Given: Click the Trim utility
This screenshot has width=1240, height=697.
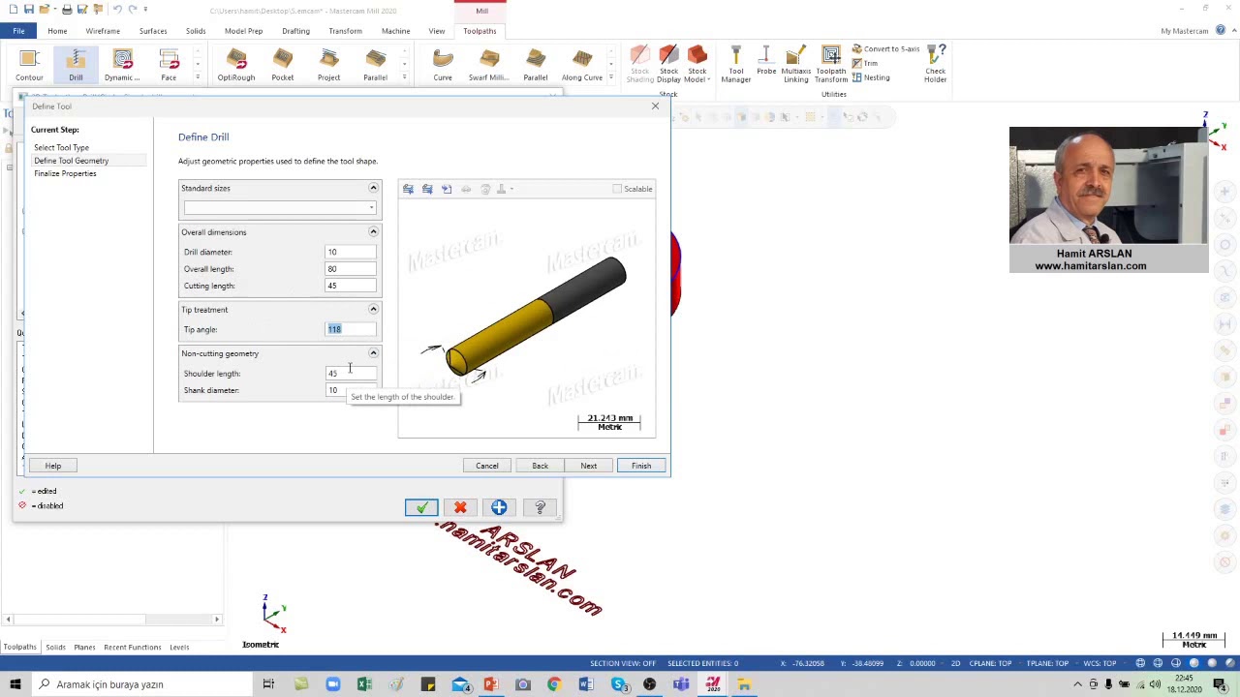Looking at the screenshot, I should coord(865,63).
